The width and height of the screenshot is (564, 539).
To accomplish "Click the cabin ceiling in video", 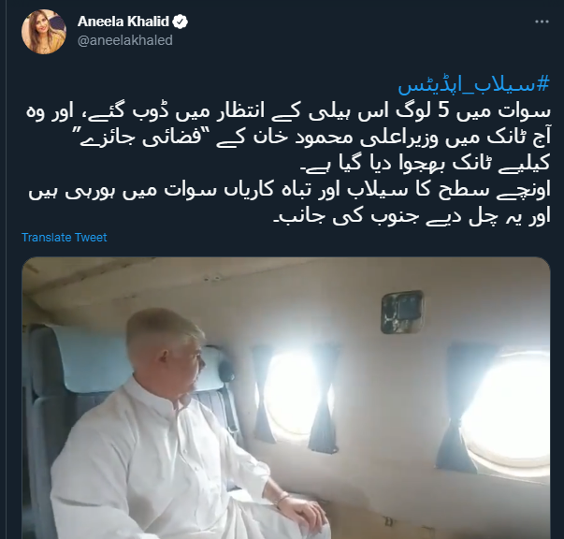I will tap(252, 277).
